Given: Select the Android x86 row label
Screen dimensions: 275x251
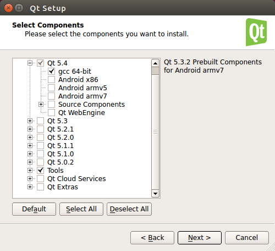Looking at the screenshot, I should [78, 80].
